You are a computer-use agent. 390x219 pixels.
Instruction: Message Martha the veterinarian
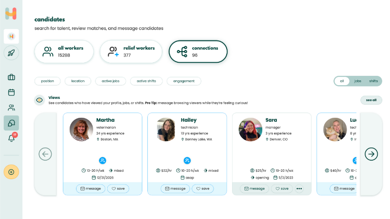point(91,189)
